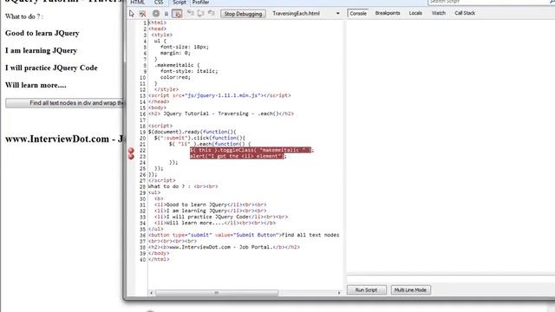This screenshot has width=555, height=312.
Task: Click the "What to do ? :" page text
Action: (24, 16)
